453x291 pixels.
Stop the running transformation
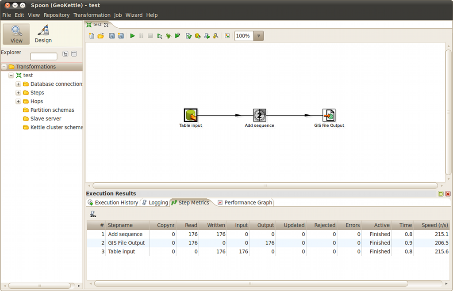[150, 36]
